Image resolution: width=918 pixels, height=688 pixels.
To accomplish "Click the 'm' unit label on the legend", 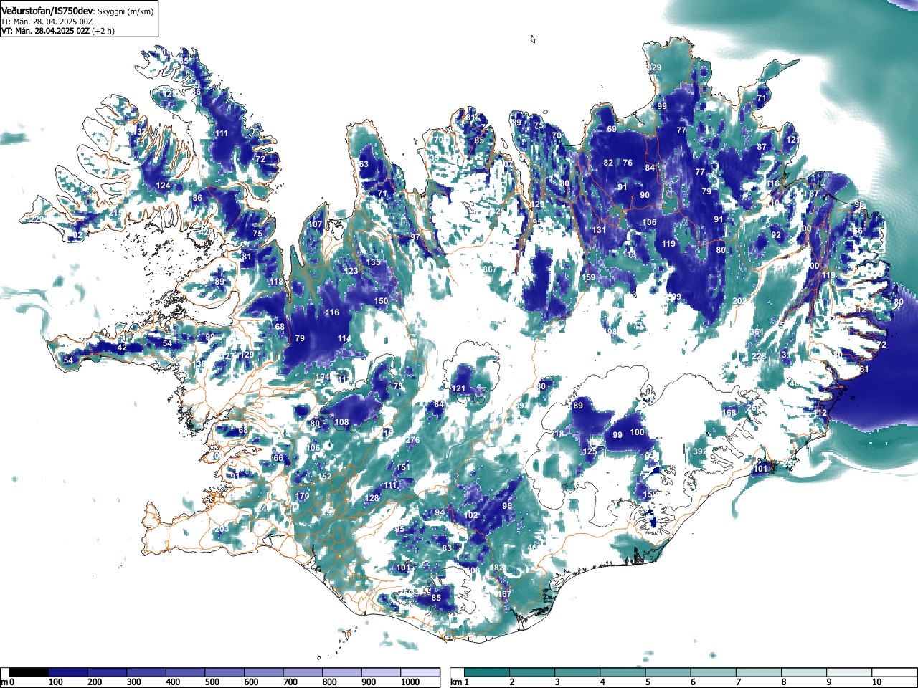I will pos(4,682).
